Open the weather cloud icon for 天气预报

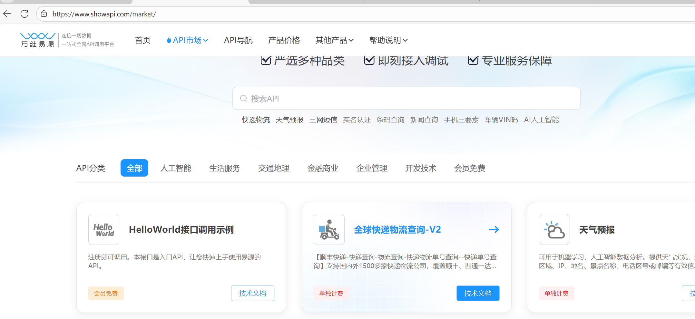tap(554, 229)
